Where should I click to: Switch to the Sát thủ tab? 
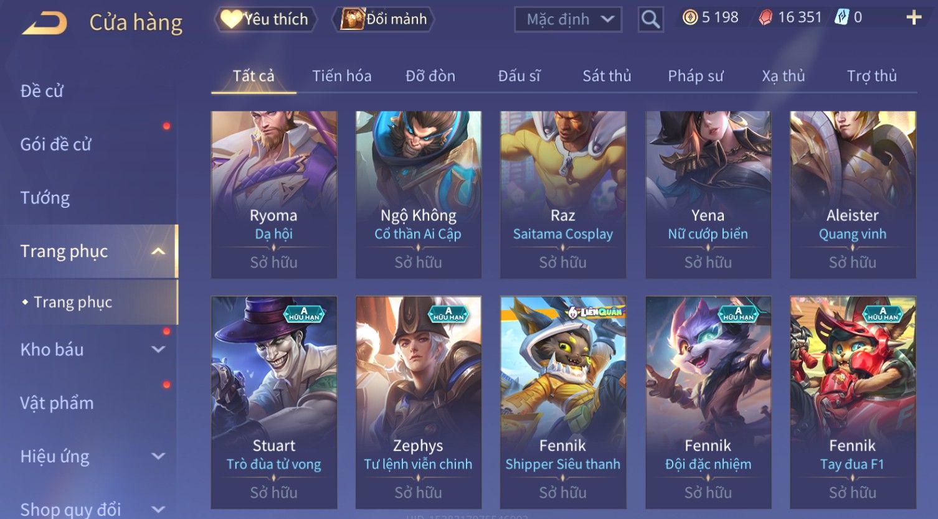607,76
